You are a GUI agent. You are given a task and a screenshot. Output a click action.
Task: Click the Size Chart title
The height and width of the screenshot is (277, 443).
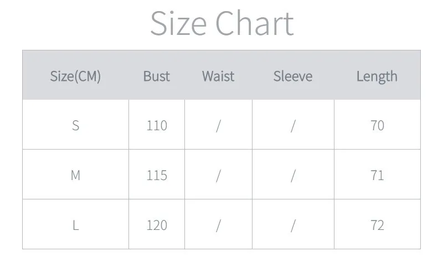coord(221,23)
